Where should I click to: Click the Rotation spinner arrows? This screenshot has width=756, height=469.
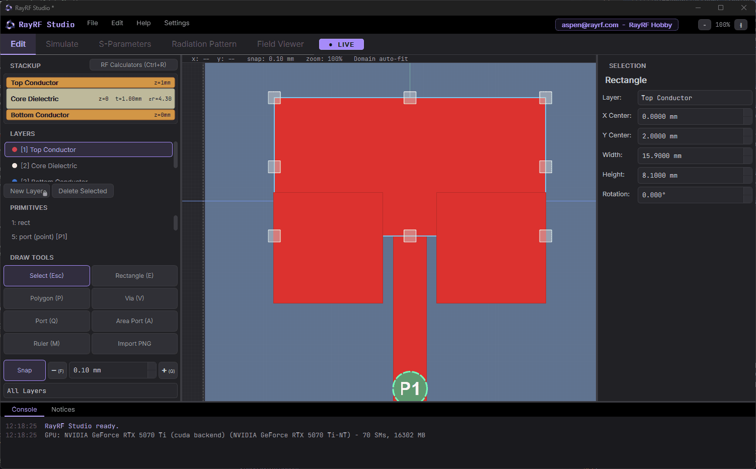pos(747,195)
